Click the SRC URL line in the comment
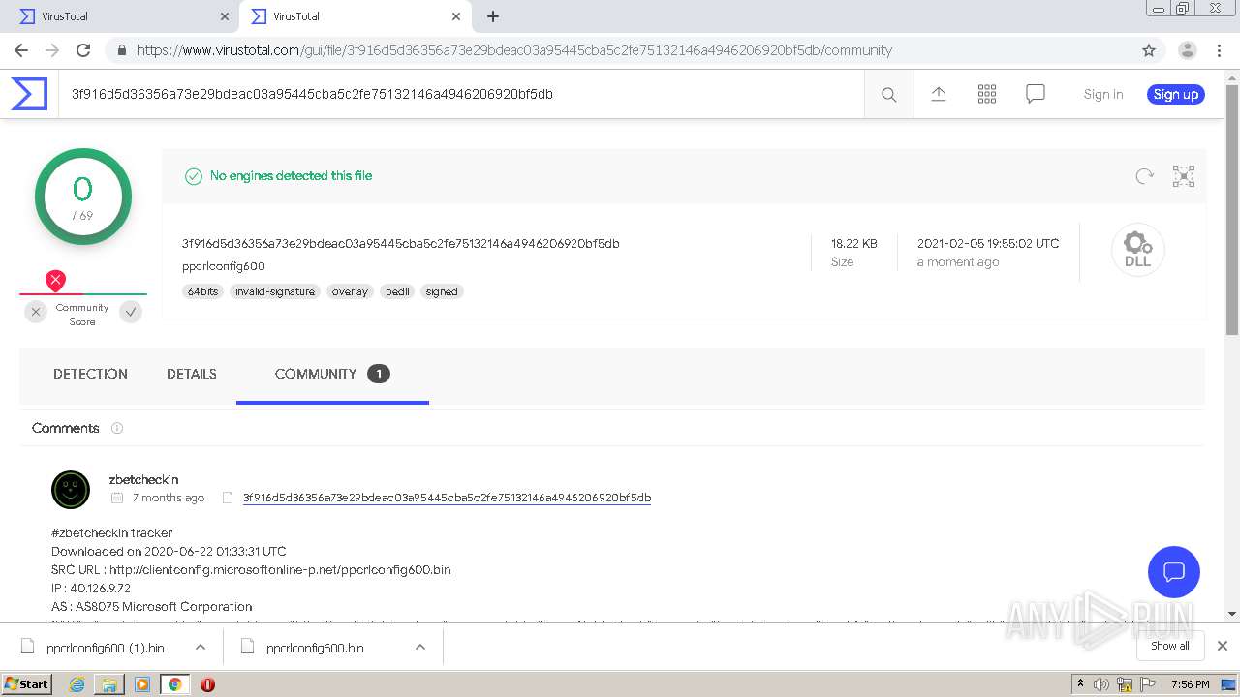The height and width of the screenshot is (697, 1240). pos(251,569)
